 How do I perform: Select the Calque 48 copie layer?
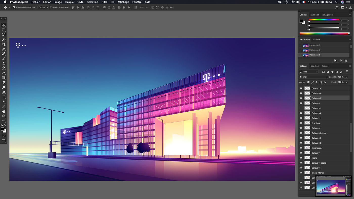tap(324, 133)
